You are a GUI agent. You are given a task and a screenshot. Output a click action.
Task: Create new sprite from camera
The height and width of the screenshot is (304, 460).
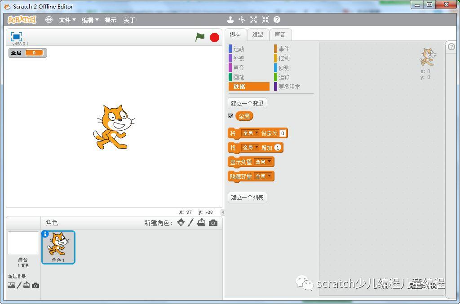pos(213,223)
